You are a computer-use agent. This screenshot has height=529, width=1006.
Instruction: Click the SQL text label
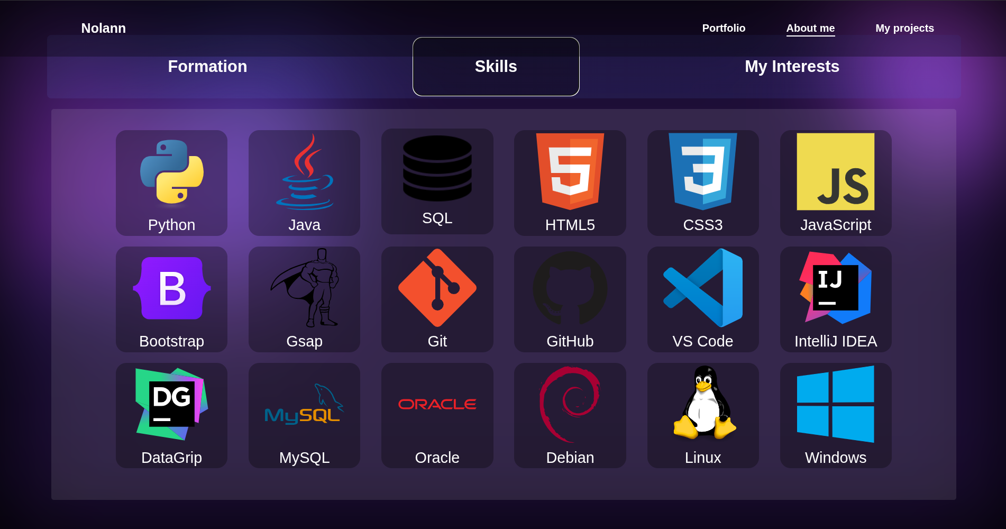(437, 218)
